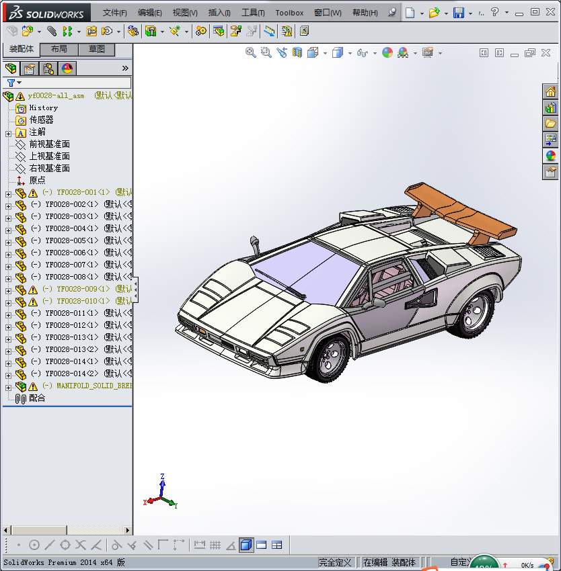Open the 工具 menu
Image resolution: width=561 pixels, height=571 pixels.
253,13
